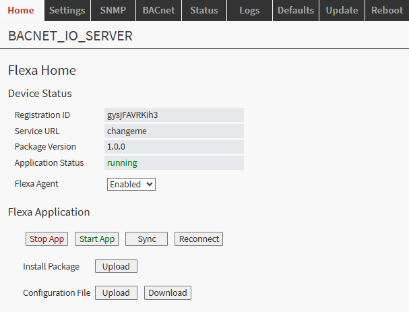
Task: Click the Flexa Home heading
Action: tap(42, 71)
